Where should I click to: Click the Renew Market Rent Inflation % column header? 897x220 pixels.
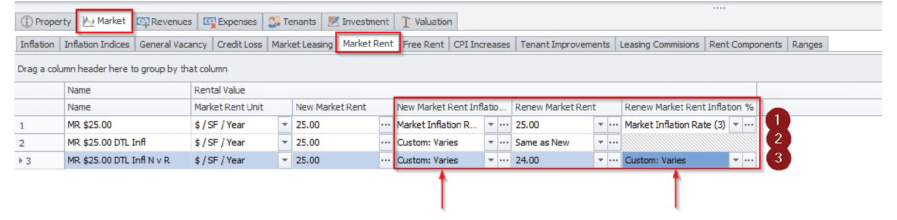pyautogui.click(x=689, y=107)
